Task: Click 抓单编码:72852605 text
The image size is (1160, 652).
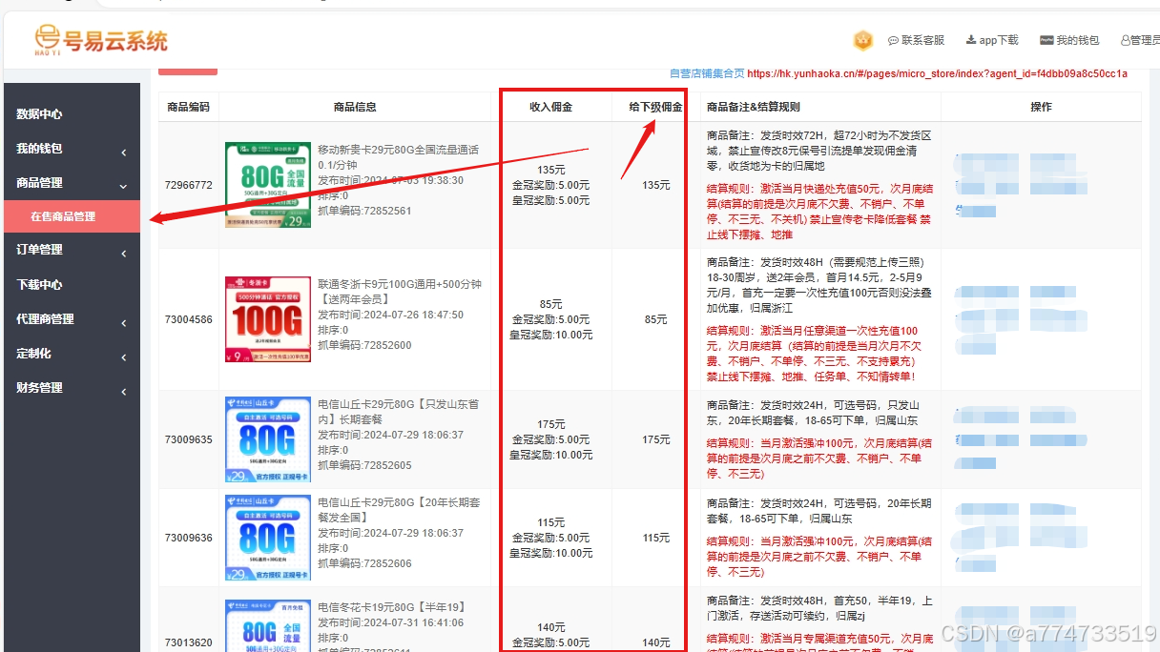Action: point(364,465)
